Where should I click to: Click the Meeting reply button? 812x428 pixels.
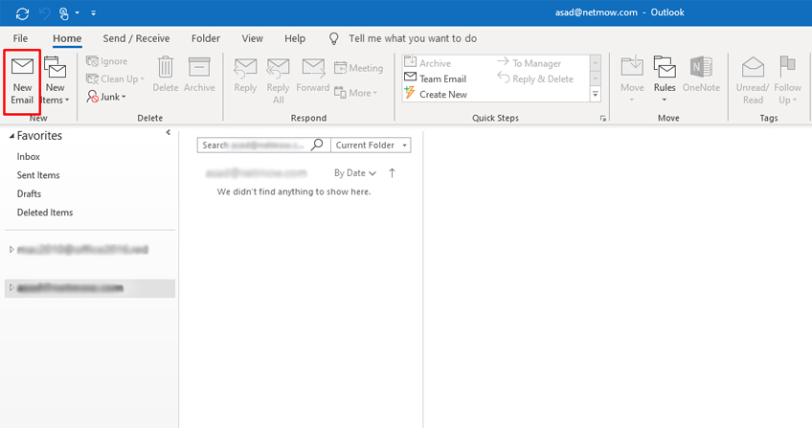358,68
